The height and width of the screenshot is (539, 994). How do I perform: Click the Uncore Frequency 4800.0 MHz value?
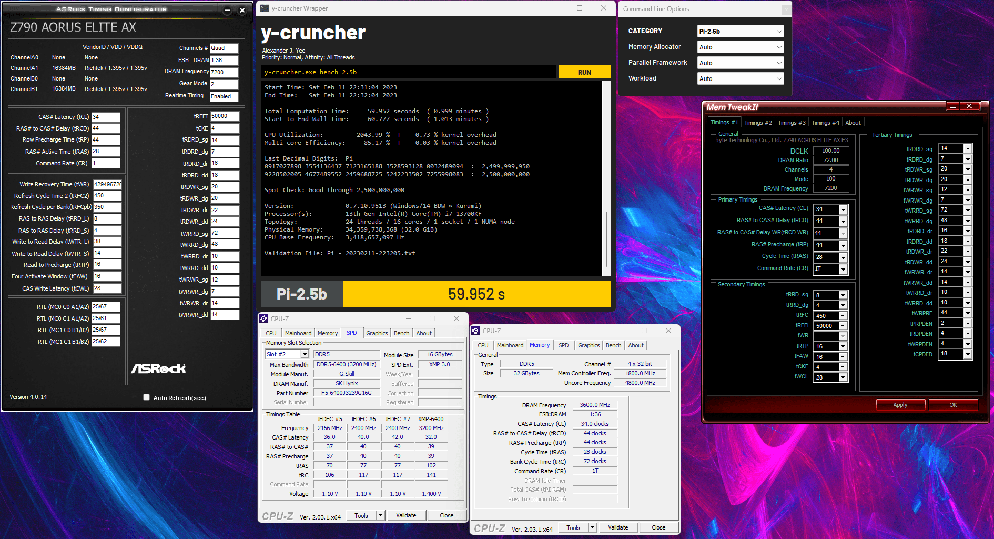click(640, 383)
